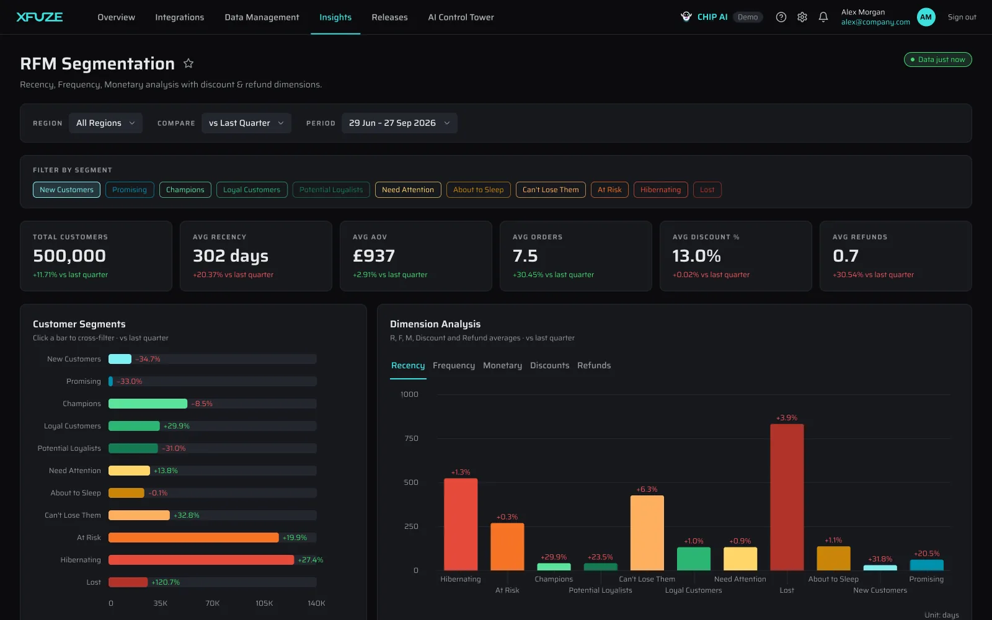Click the alex@company.com email link
This screenshot has width=992, height=620.
tap(875, 22)
